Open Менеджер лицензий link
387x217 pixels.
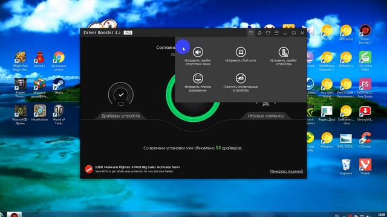pyautogui.click(x=286, y=171)
